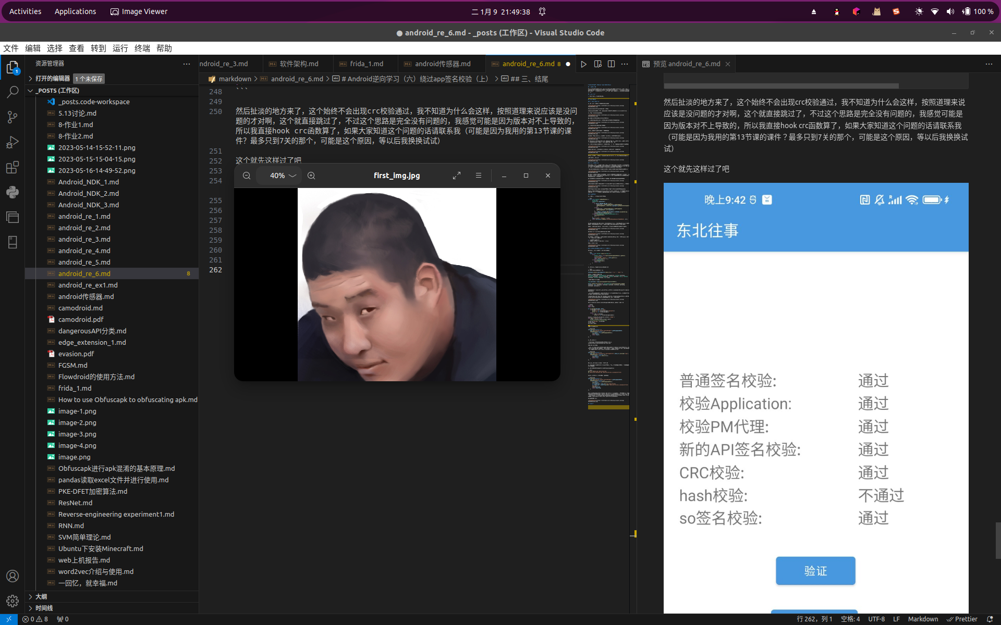Image resolution: width=1001 pixels, height=625 pixels.
Task: Open Image Viewer hamburger menu
Action: (x=479, y=176)
